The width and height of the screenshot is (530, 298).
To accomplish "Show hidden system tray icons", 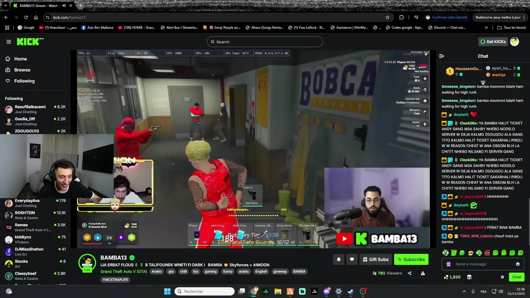I will pyautogui.click(x=464, y=291).
